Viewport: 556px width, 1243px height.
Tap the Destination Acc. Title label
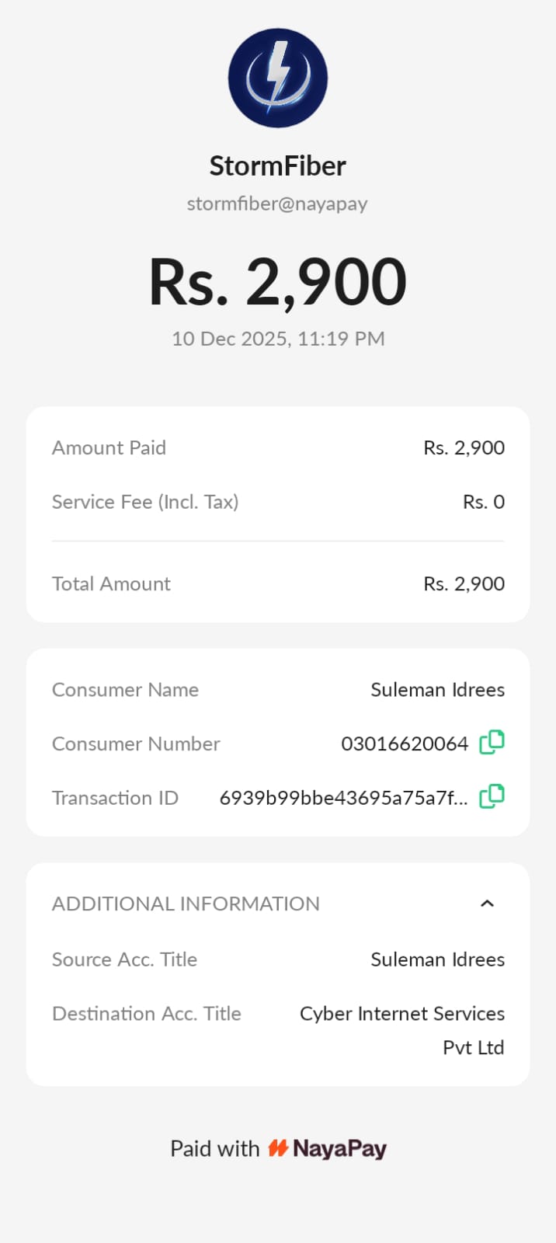147,1014
